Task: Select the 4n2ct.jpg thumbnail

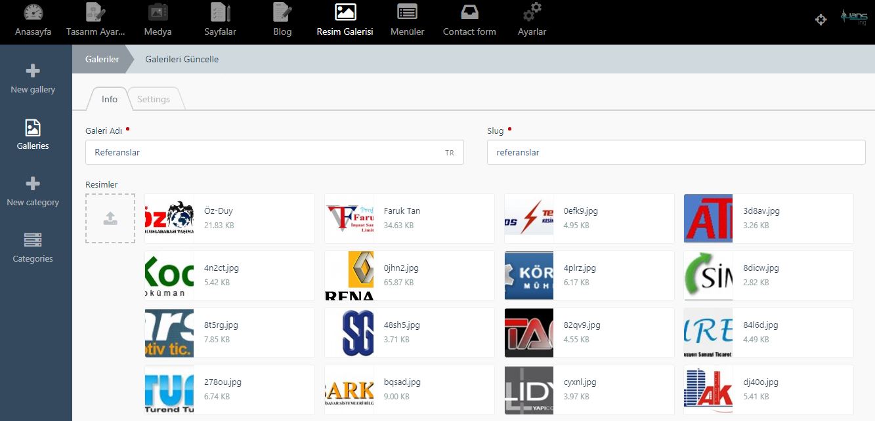Action: (x=169, y=275)
